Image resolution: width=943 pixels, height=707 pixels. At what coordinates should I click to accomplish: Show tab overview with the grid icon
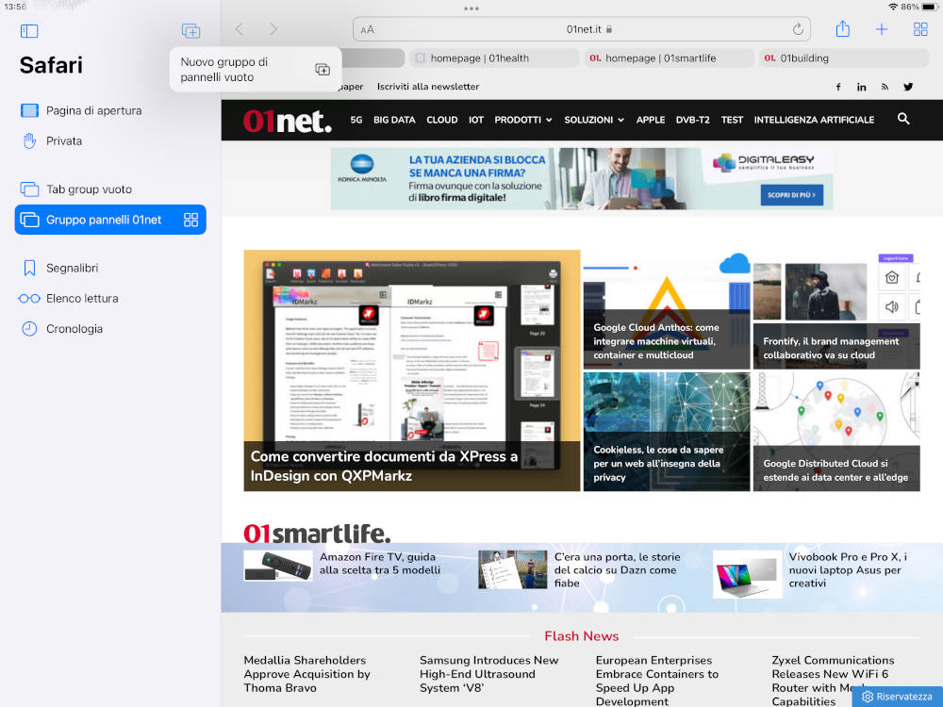pos(919,29)
